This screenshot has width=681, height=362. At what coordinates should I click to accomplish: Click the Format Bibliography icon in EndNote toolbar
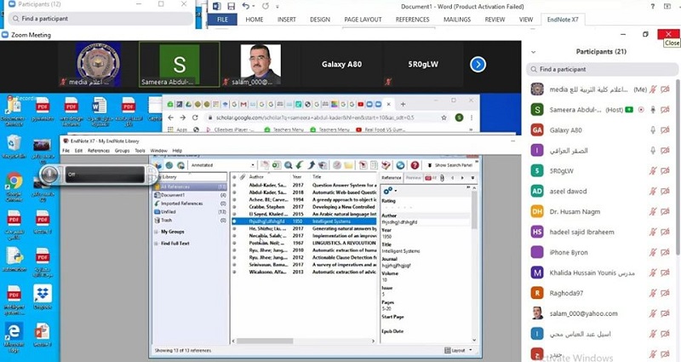tap(374, 165)
